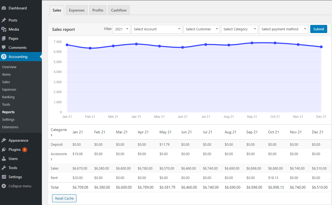
Task: Switch to the Sales report tab
Action: tap(57, 10)
